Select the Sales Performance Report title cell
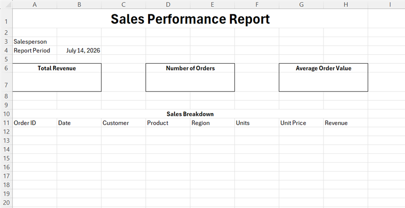 (x=190, y=18)
